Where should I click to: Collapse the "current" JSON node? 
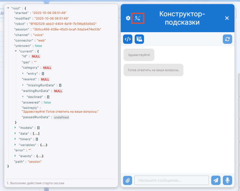tap(16, 51)
